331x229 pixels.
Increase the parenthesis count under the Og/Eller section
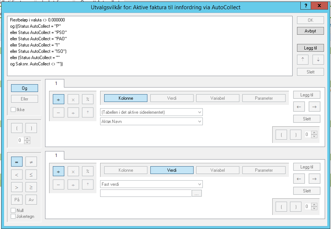click(x=27, y=139)
